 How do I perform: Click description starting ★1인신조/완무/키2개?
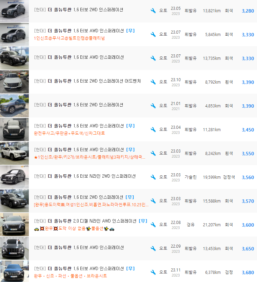coord(90,157)
